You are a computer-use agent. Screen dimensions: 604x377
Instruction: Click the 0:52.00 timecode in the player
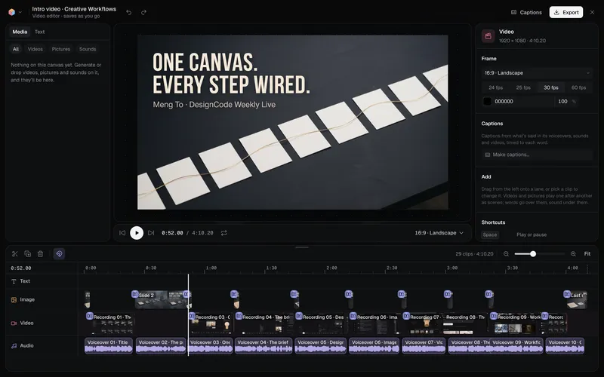coord(172,233)
